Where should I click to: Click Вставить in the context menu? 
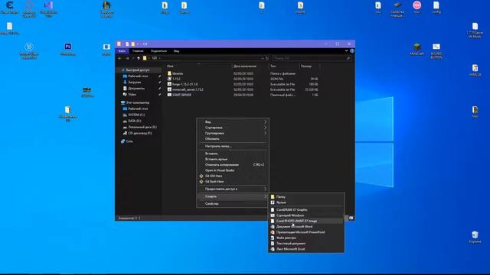click(233, 154)
